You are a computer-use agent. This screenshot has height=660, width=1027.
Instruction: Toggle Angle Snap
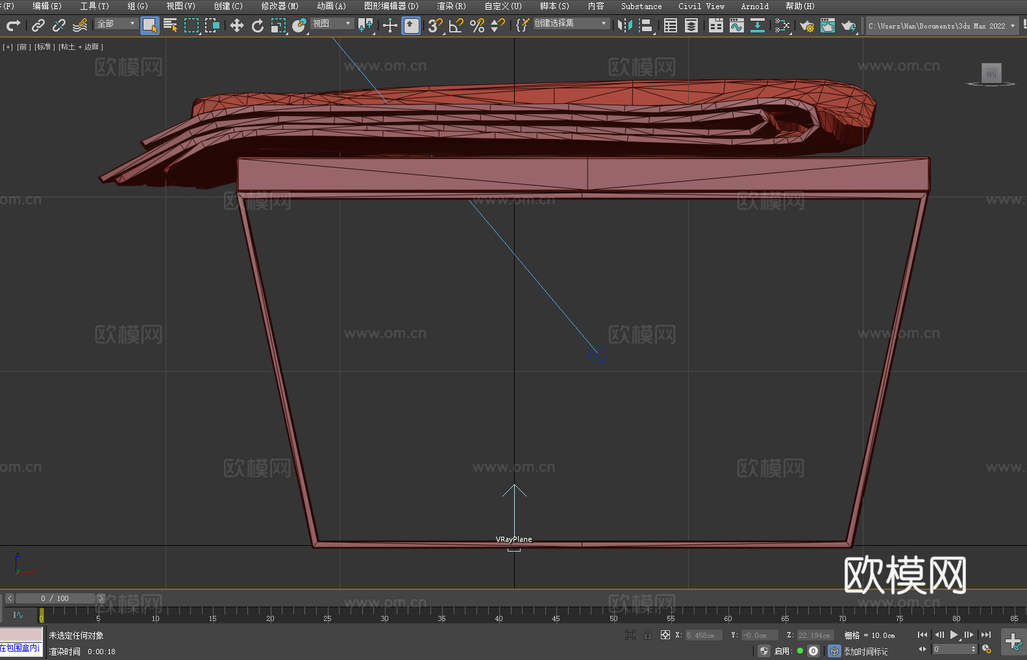[456, 25]
